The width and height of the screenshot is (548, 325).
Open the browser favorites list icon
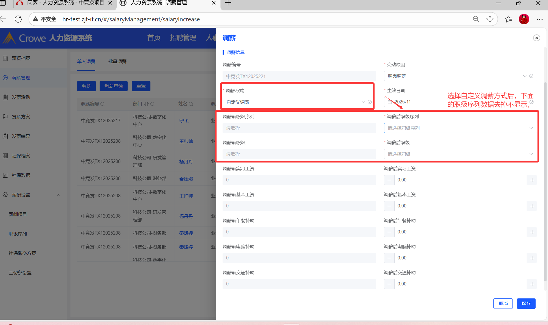(x=508, y=19)
